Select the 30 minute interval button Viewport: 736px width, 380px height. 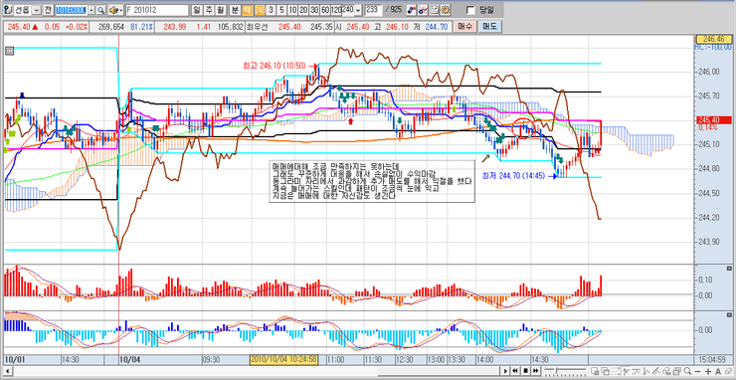[314, 10]
